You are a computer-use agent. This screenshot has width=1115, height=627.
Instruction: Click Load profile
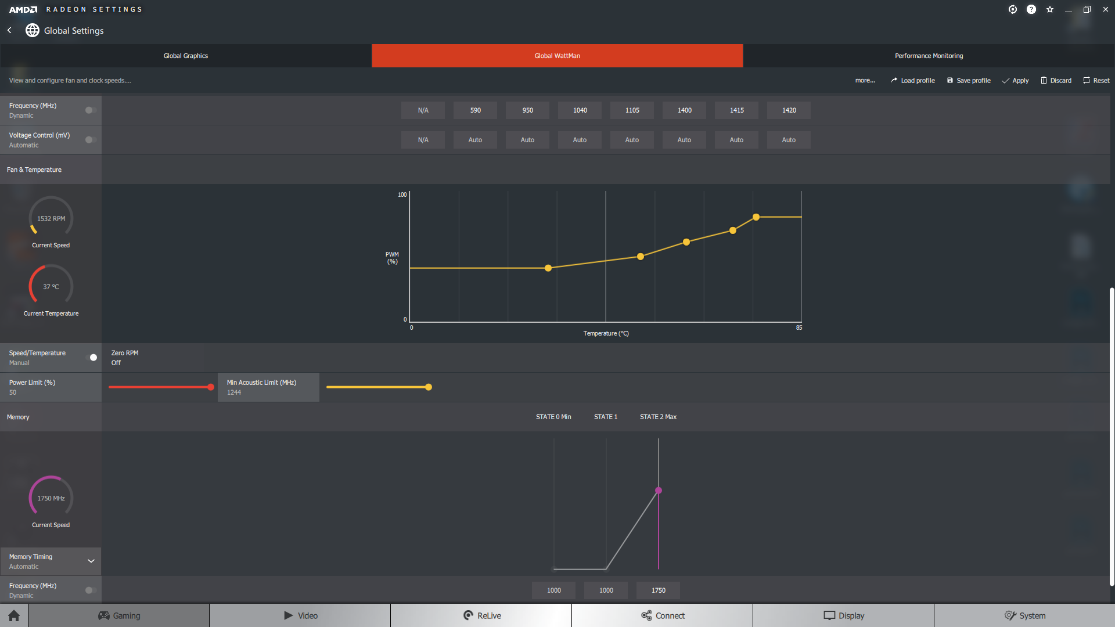tap(913, 81)
